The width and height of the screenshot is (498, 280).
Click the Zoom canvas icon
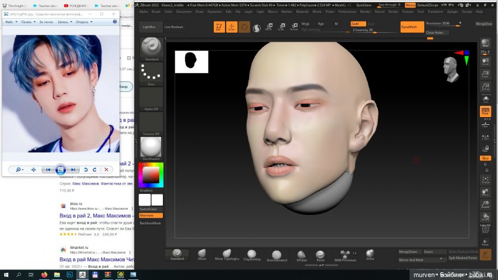click(x=485, y=74)
